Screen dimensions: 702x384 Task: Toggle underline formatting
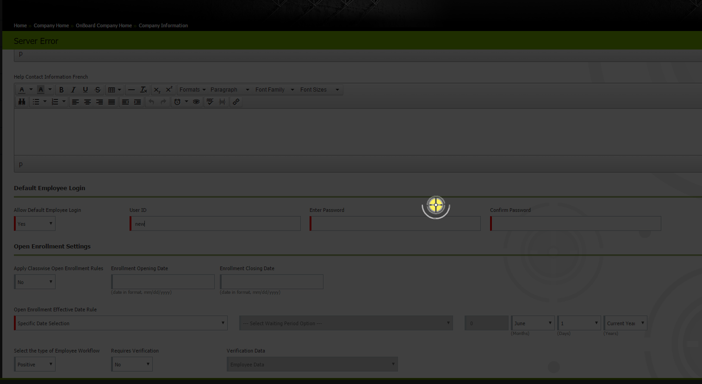[85, 90]
